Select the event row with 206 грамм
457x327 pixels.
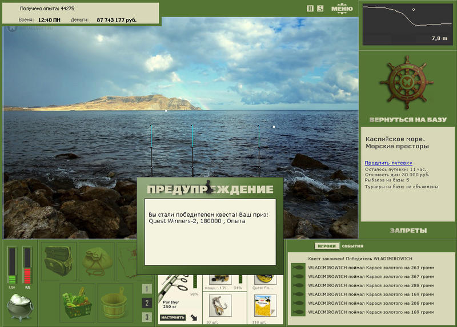click(x=371, y=303)
